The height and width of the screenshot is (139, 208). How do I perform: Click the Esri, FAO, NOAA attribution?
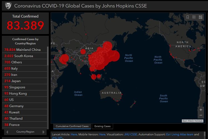[x=192, y=121]
